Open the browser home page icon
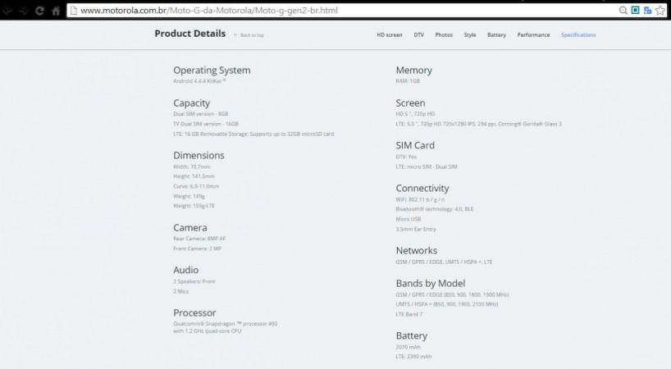The height and width of the screenshot is (369, 671). tap(56, 11)
